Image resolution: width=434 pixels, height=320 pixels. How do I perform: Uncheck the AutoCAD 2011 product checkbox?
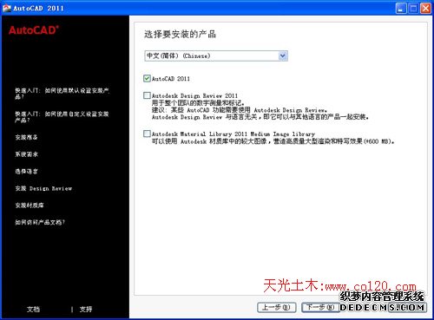coord(147,78)
